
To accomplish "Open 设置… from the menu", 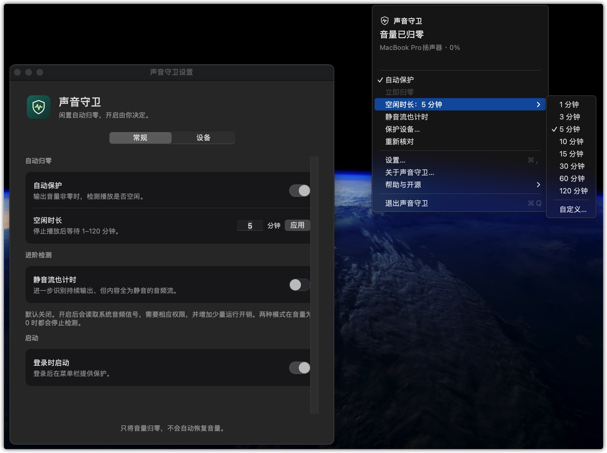I will pos(460,160).
